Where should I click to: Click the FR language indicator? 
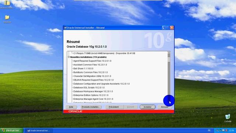(209, 130)
